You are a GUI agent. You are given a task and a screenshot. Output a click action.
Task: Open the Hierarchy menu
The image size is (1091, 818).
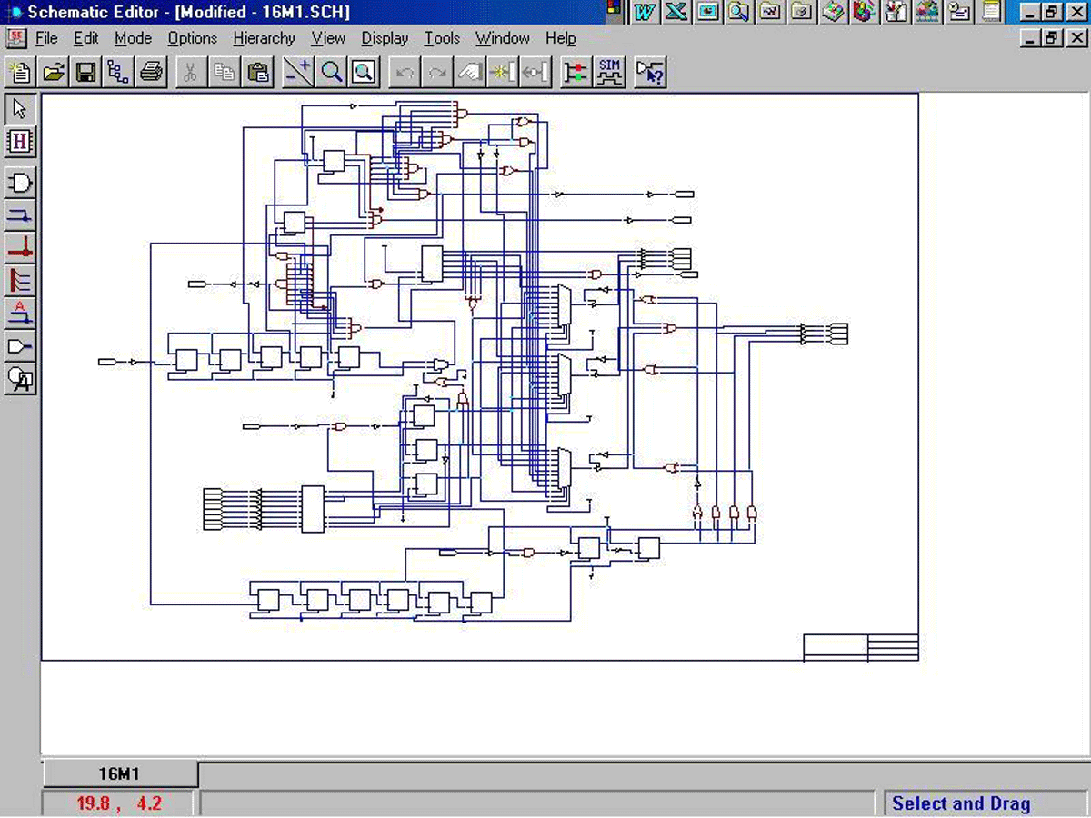pyautogui.click(x=265, y=38)
